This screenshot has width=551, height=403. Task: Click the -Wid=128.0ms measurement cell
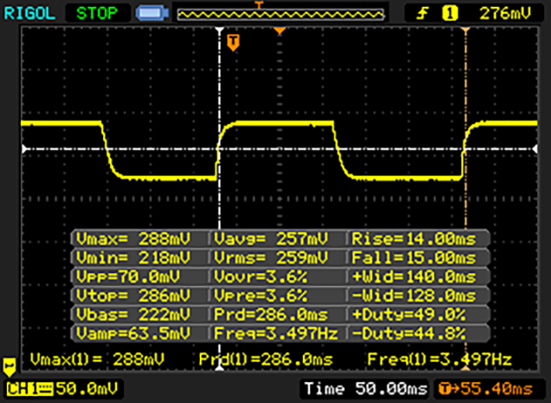[x=418, y=295]
